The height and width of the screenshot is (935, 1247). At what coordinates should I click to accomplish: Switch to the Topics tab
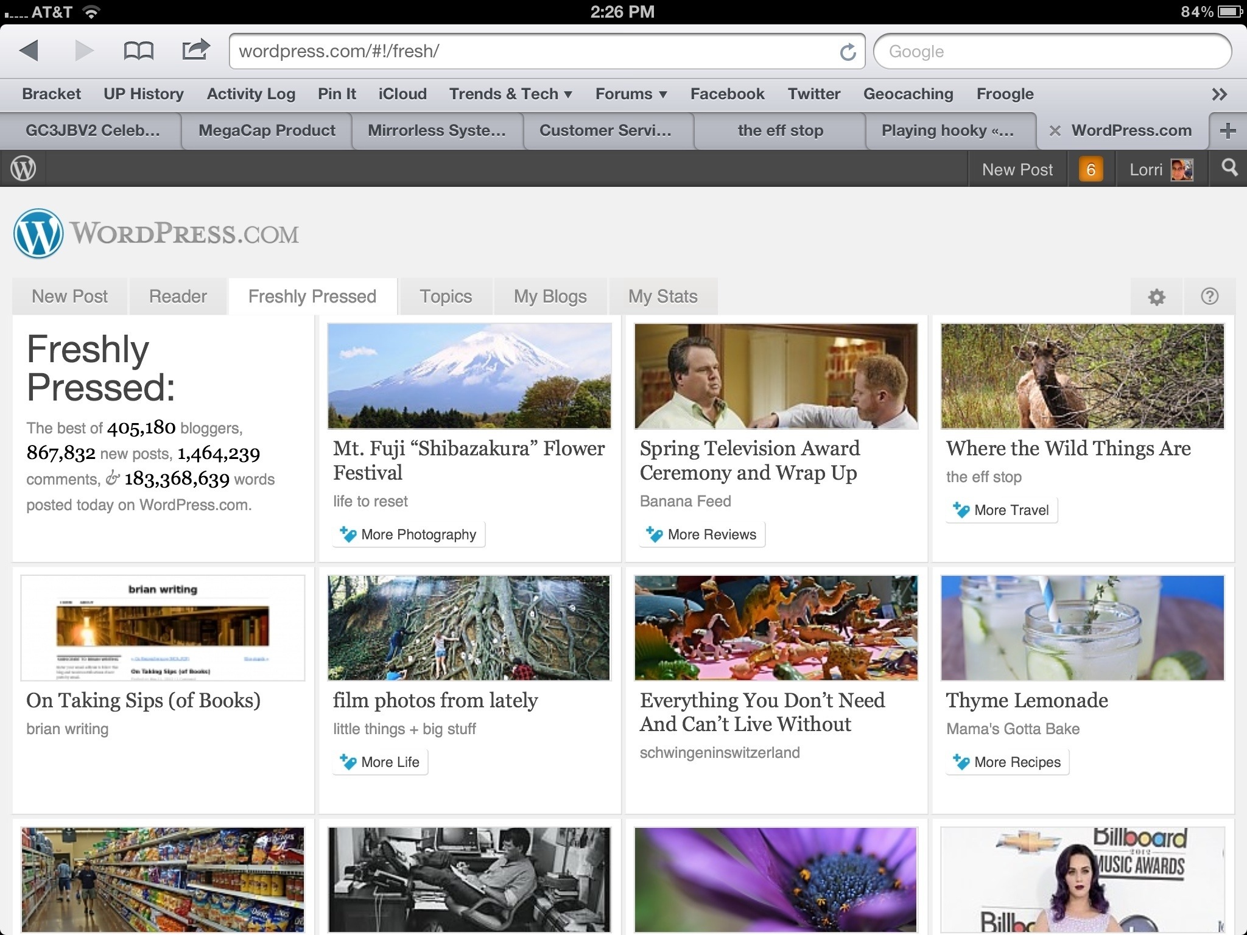click(x=445, y=296)
